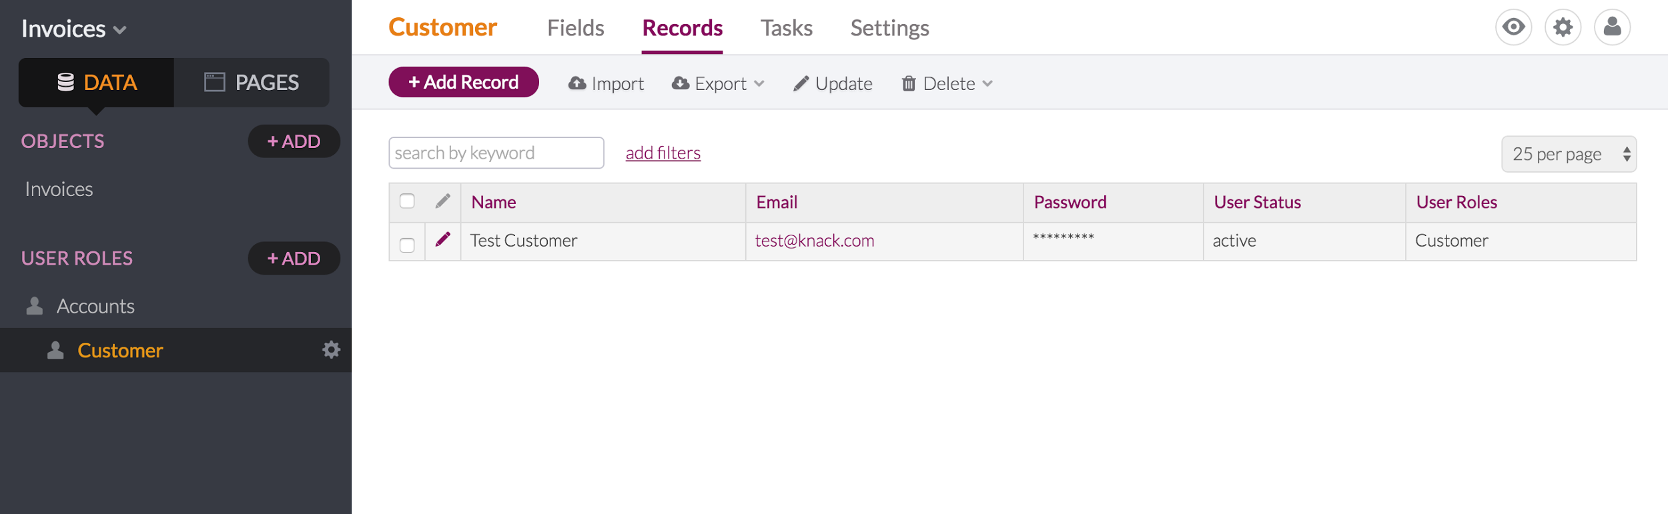Switch to the Fields tab
Screen dimensions: 1668x514
575,28
